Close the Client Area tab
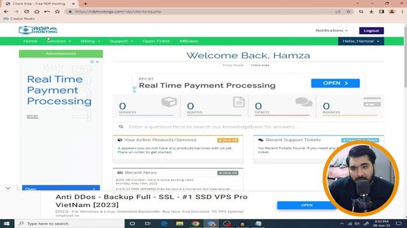The height and width of the screenshot is (228, 407). (73, 4)
